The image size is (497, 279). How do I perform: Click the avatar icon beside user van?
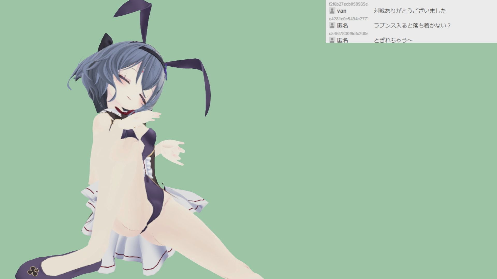point(332,11)
